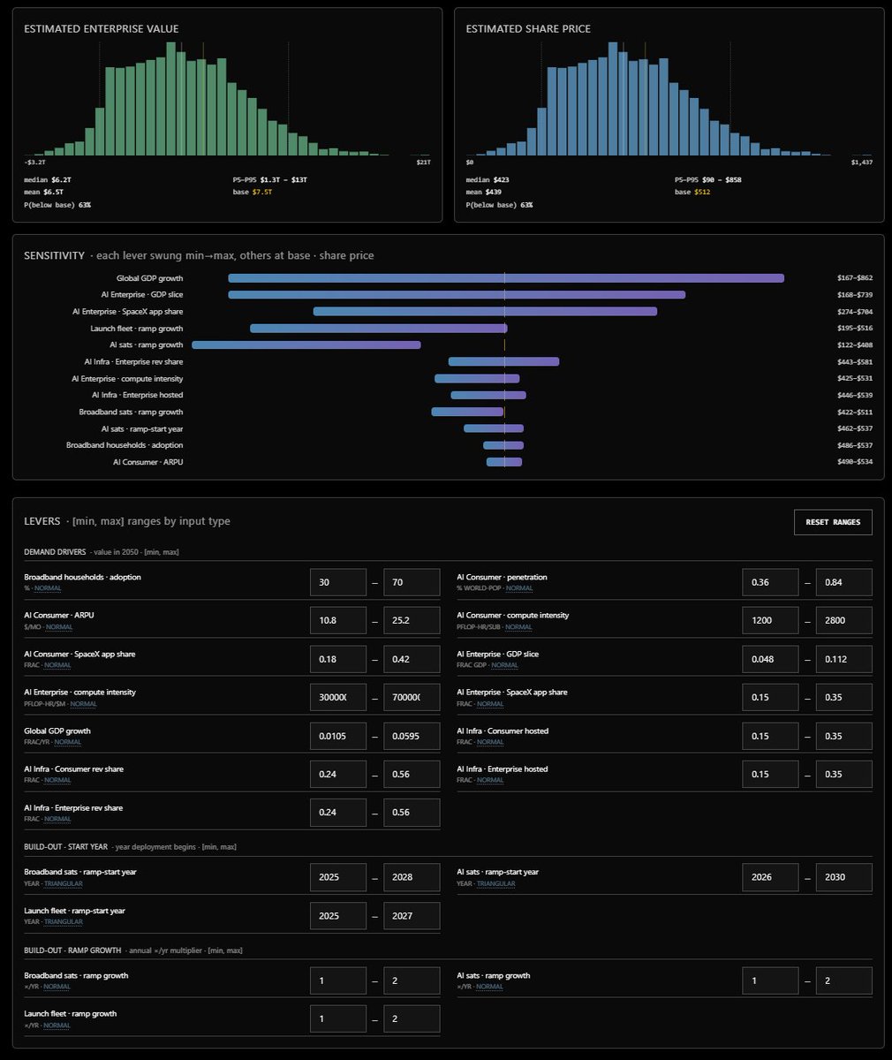Click AI Infra Enterprise rev share sensitivity bar

pos(503,362)
